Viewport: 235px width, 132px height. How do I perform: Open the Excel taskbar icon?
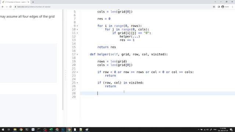[x=51, y=129]
